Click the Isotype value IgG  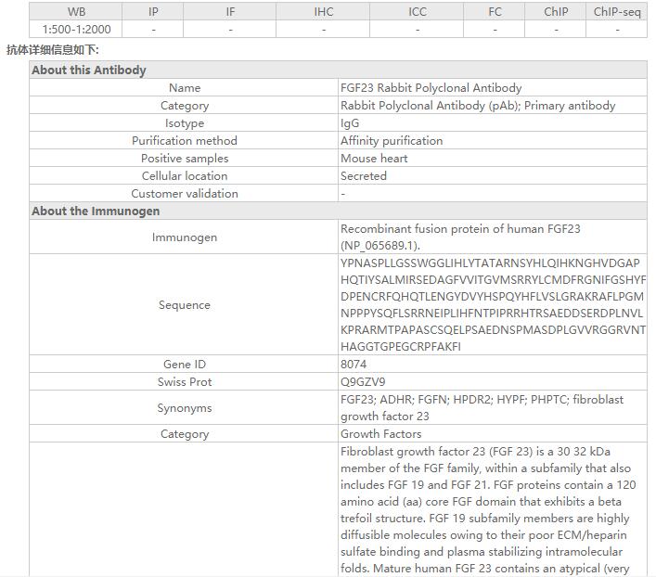pos(350,123)
